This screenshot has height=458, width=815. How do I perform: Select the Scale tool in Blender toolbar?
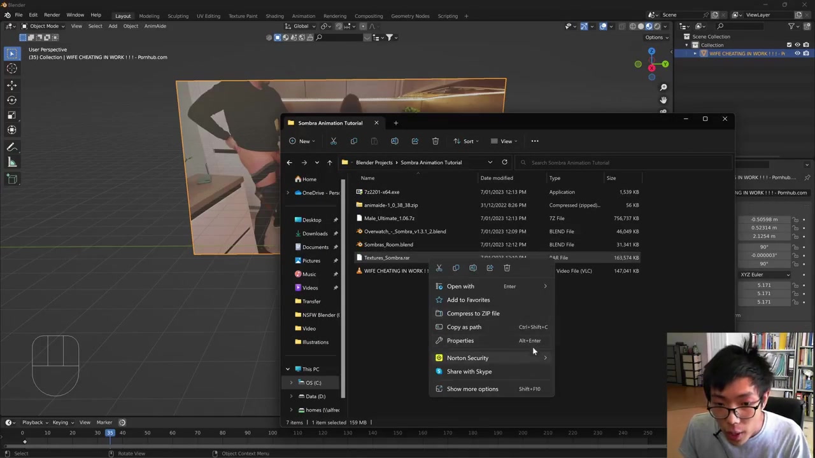point(11,115)
